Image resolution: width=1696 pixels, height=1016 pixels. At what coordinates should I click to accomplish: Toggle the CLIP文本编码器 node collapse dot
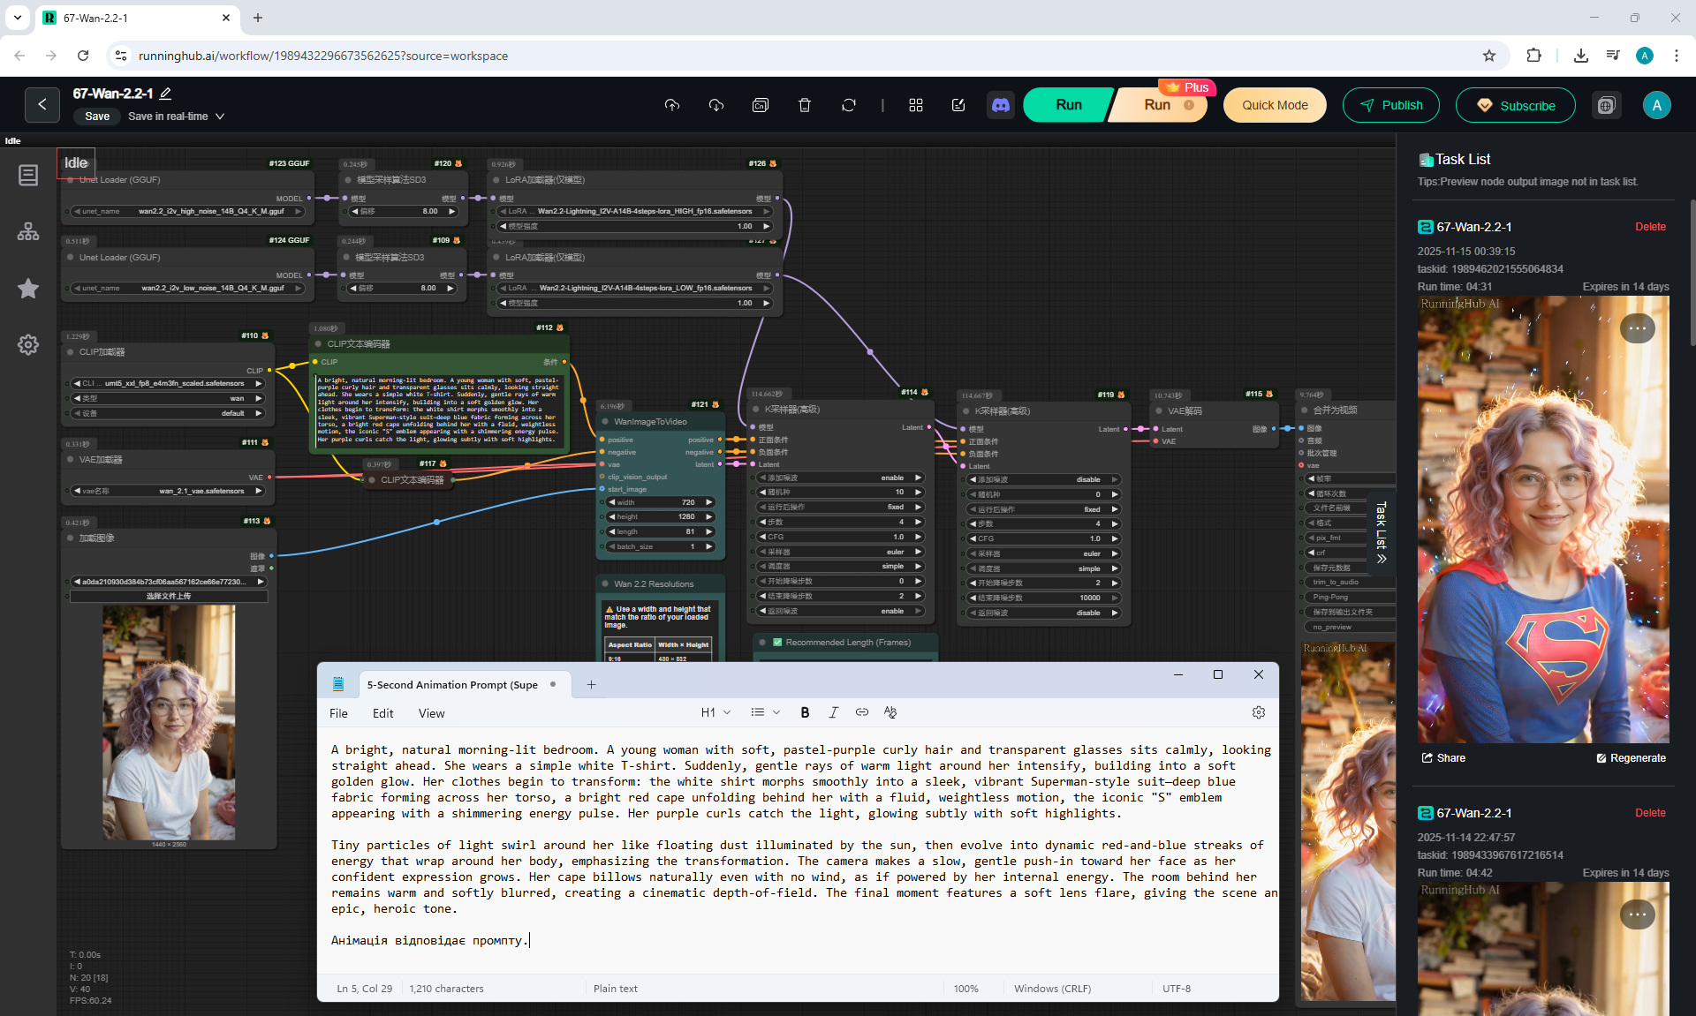pos(317,344)
